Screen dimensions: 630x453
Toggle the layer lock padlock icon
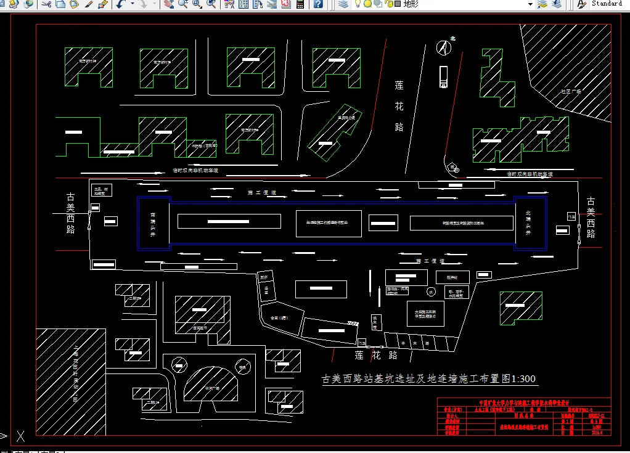point(388,4)
